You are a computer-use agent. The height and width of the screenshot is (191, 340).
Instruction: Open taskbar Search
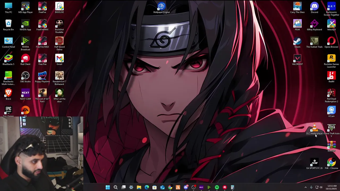click(x=116, y=188)
